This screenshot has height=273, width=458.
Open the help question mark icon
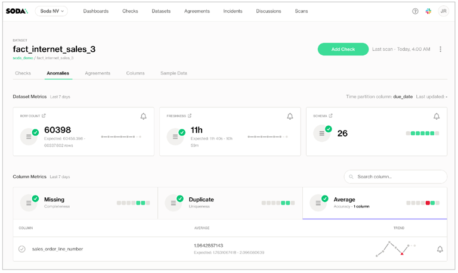[415, 11]
